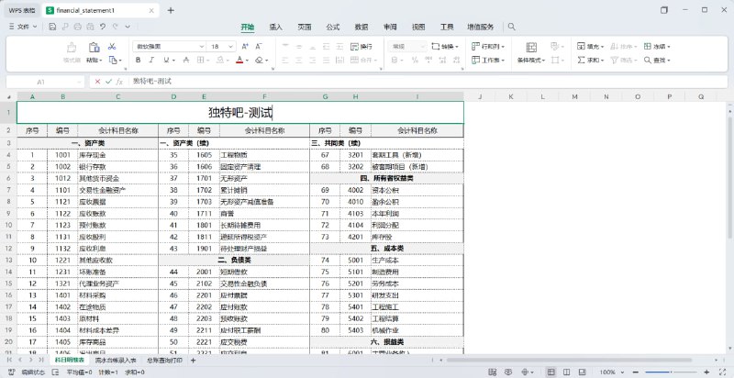The width and height of the screenshot is (734, 378).
Task: Go to last sheet navigation arrow
Action: 41,361
